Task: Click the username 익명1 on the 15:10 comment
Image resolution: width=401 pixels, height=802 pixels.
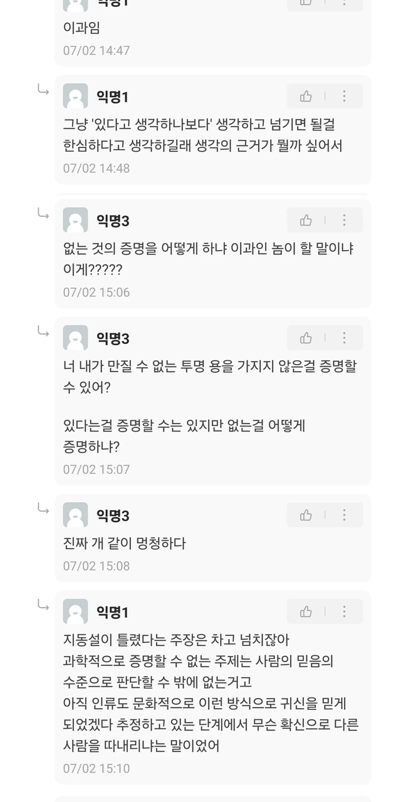Action: pyautogui.click(x=113, y=612)
